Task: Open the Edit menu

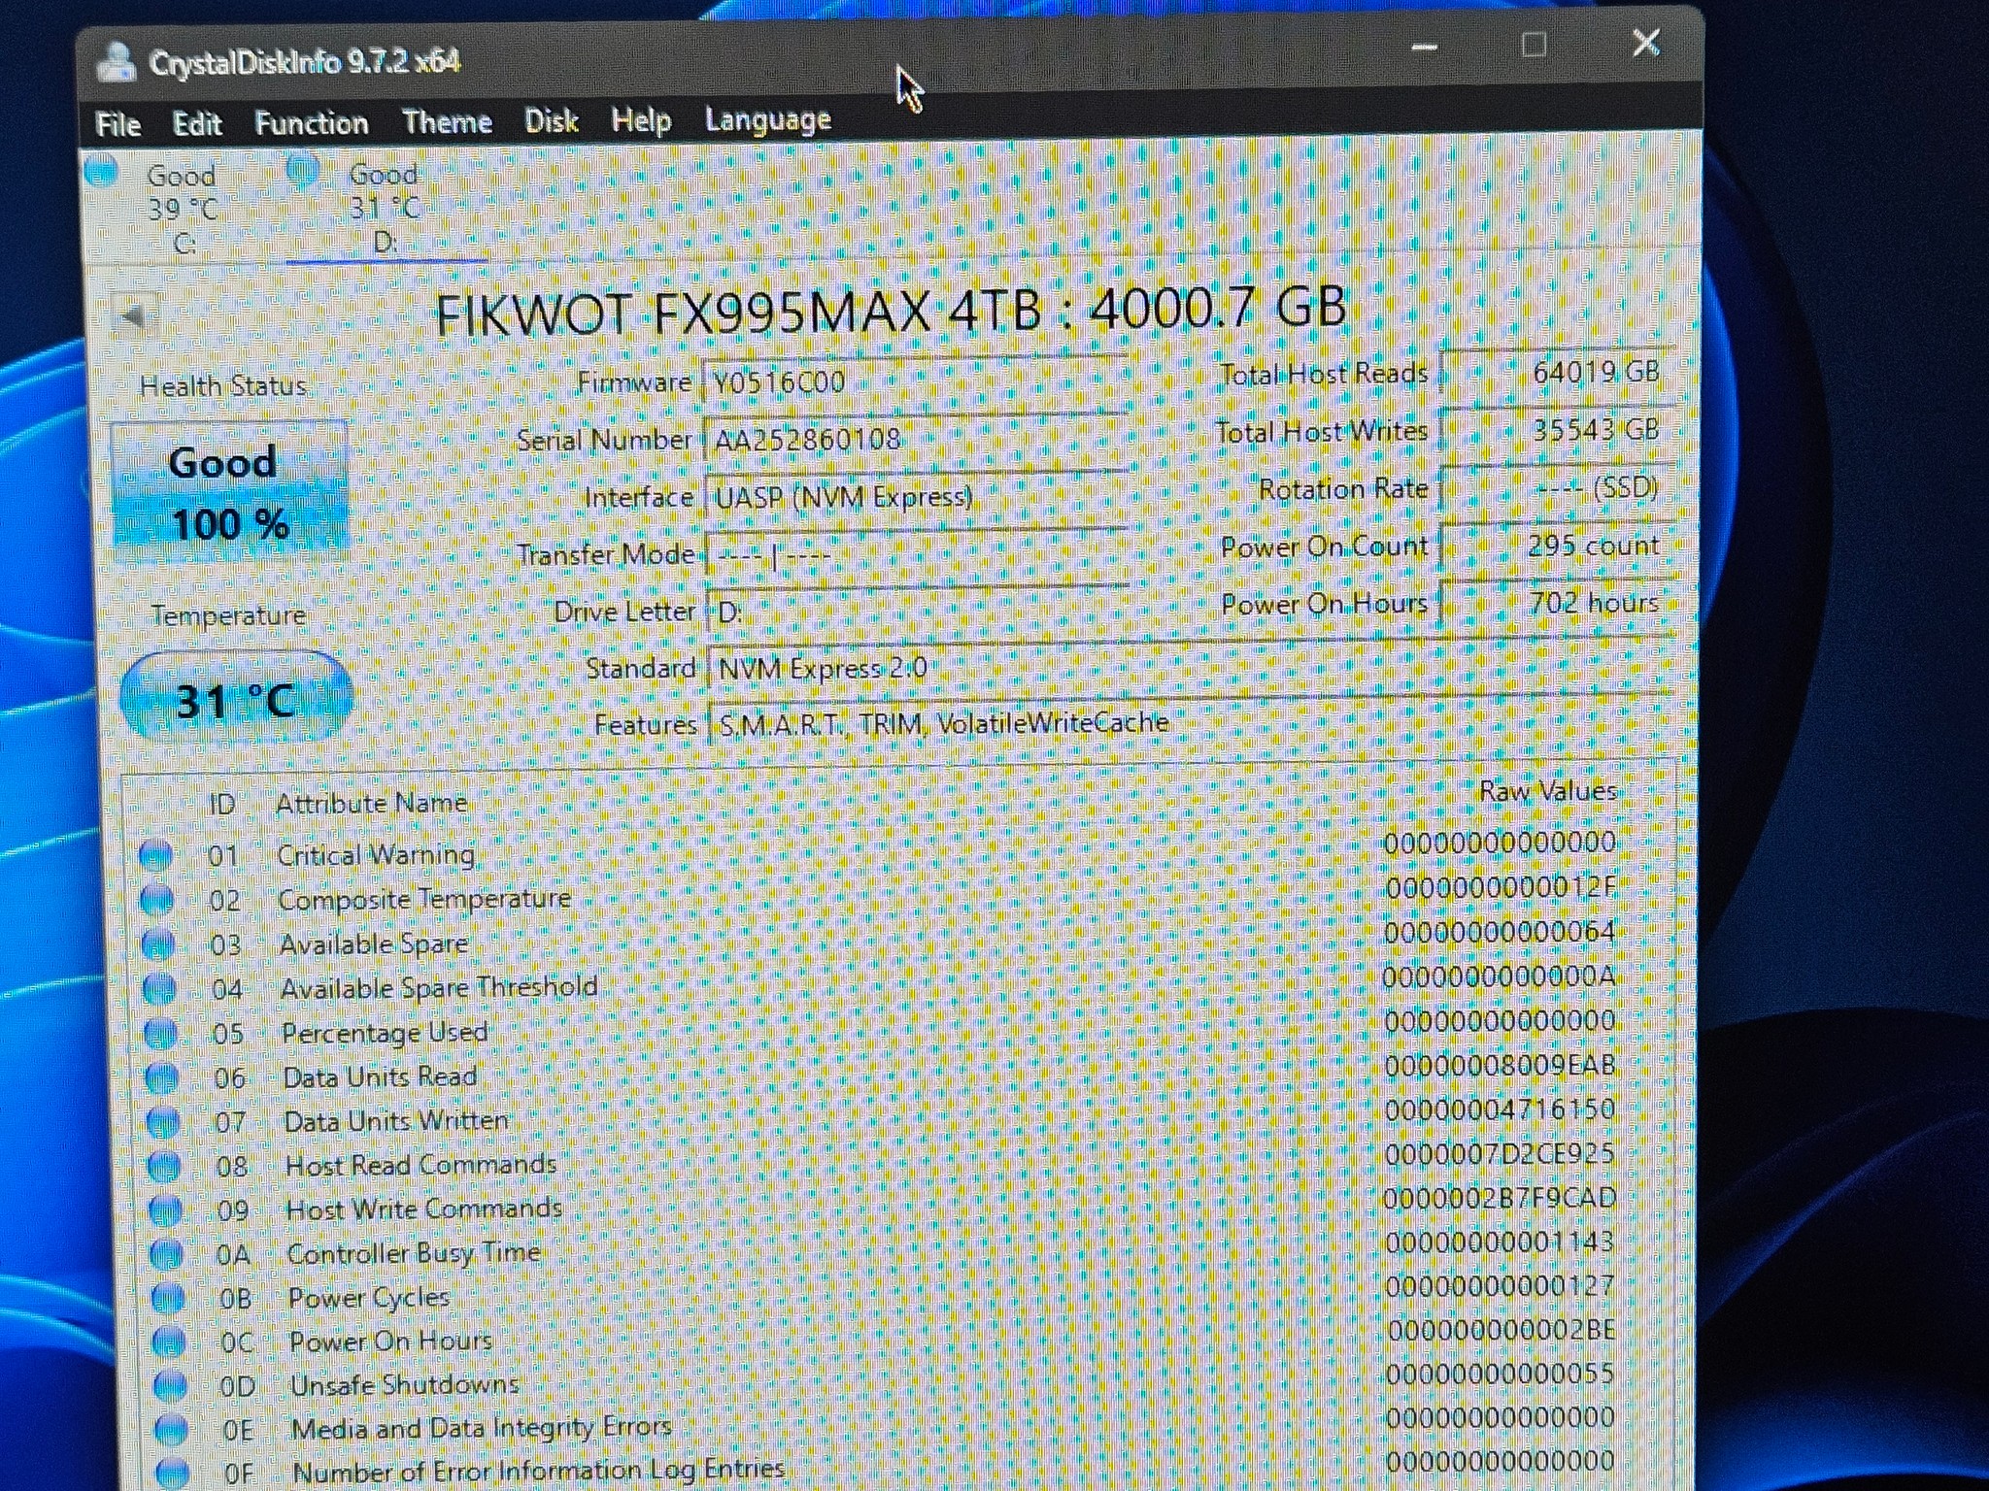Action: pyautogui.click(x=197, y=124)
